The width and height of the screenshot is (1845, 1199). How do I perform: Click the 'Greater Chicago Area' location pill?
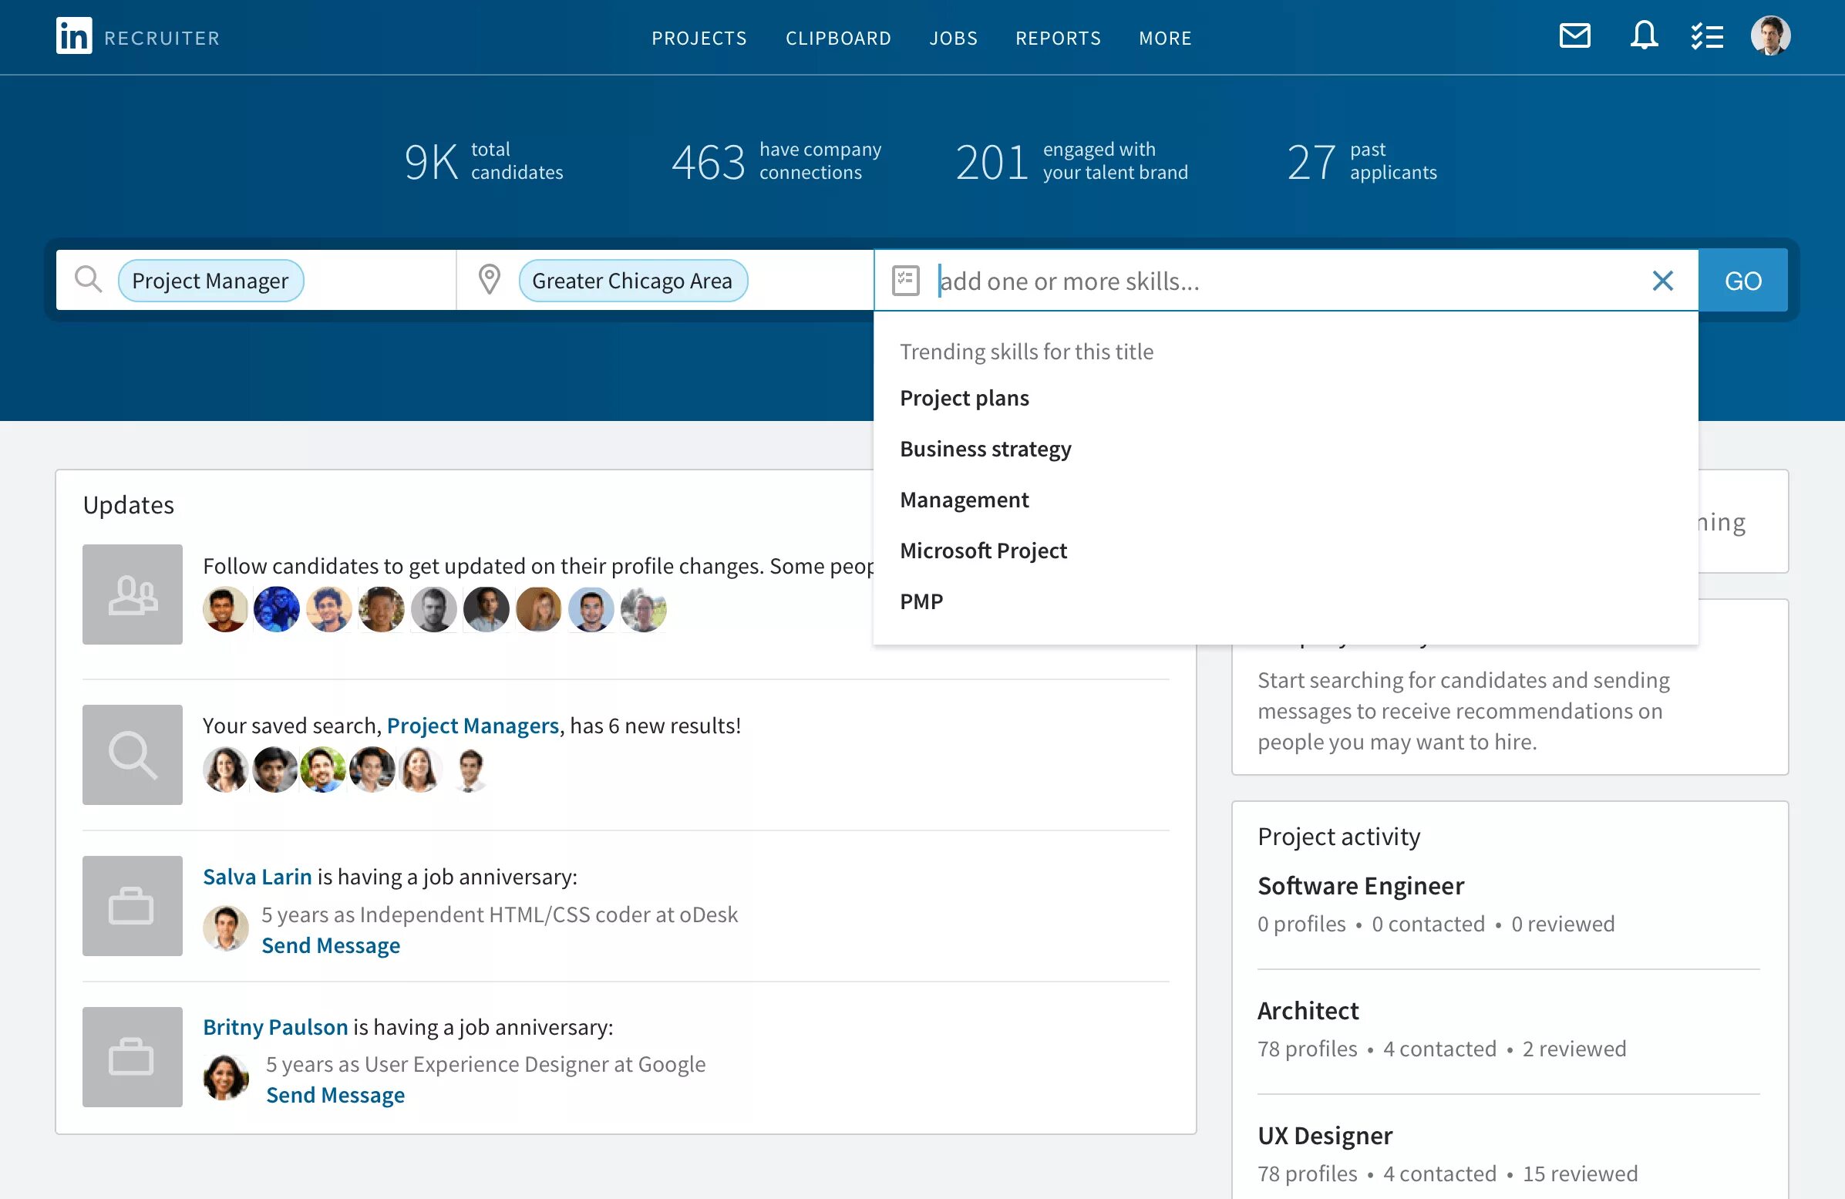(631, 281)
